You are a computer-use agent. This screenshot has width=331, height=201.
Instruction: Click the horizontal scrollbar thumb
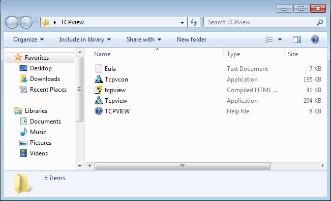183,166
